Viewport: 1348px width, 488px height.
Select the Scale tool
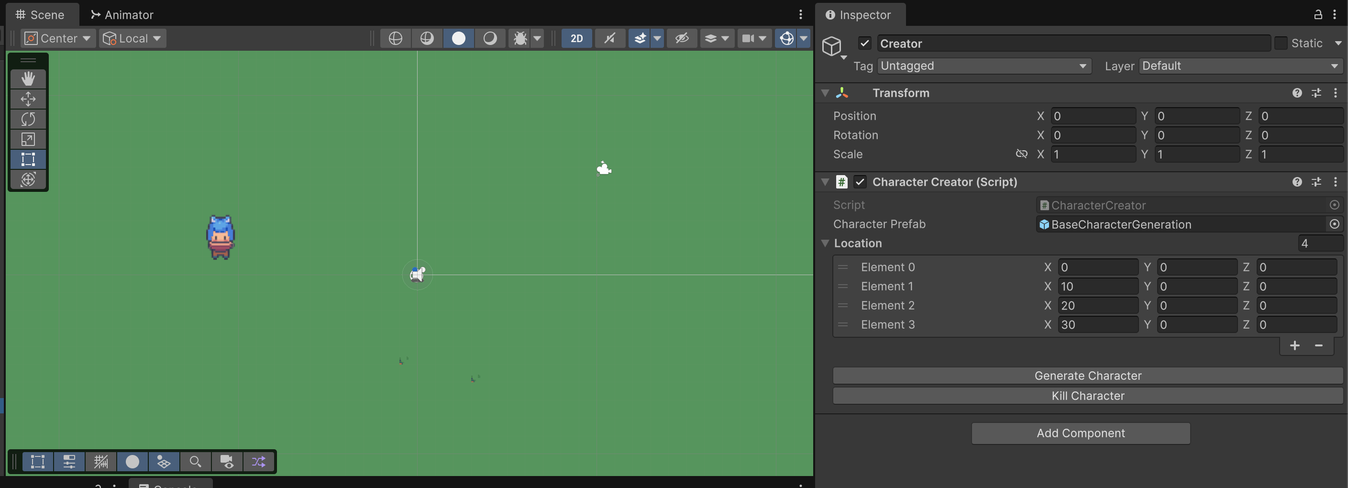(x=28, y=139)
